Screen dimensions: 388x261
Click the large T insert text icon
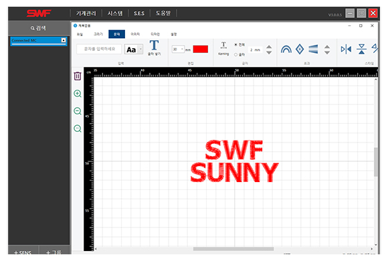coord(154,46)
